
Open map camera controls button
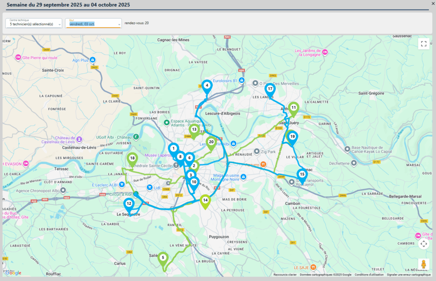[423, 244]
